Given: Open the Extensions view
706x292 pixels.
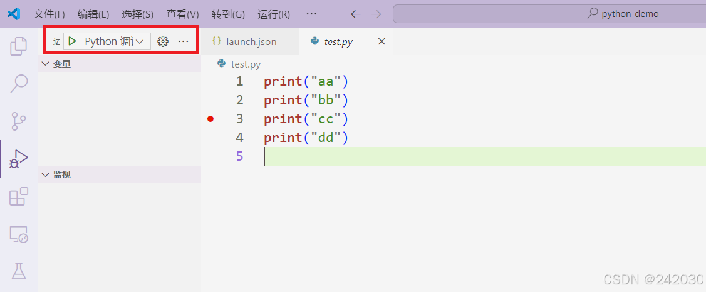Looking at the screenshot, I should coord(18,197).
